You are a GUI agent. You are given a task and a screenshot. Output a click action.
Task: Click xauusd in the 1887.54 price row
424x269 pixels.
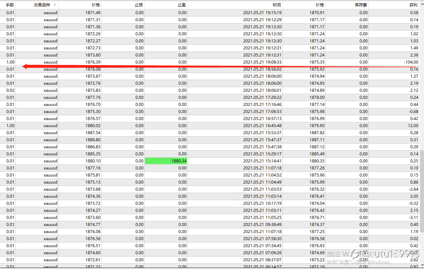pos(50,133)
